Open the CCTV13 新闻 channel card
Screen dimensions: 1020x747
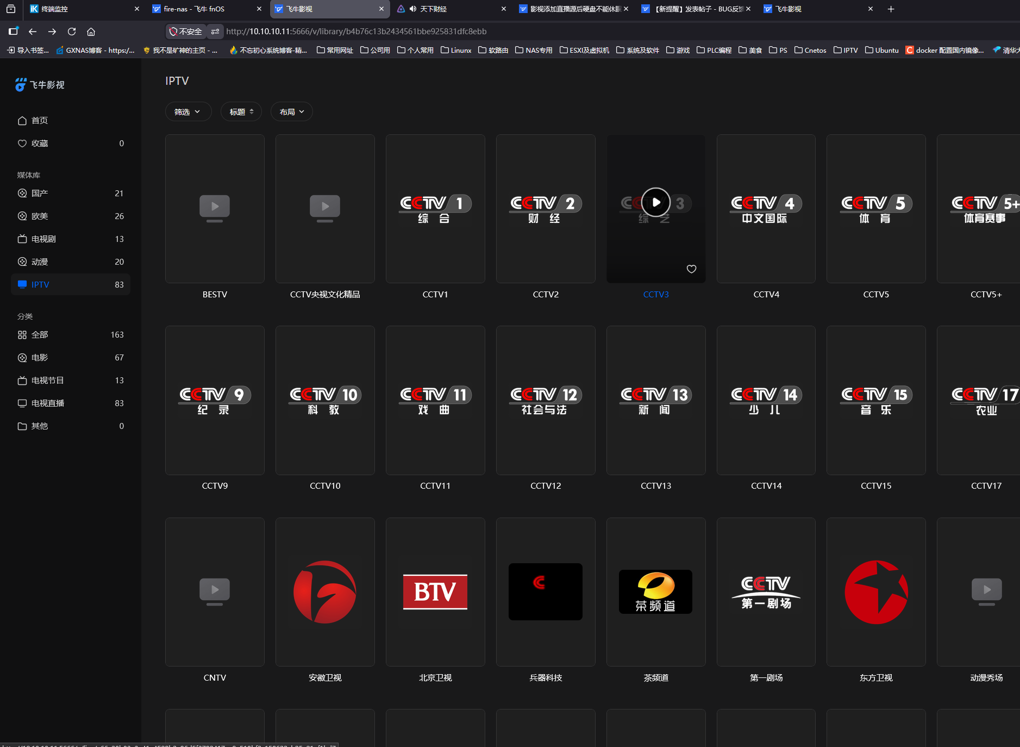click(x=656, y=401)
